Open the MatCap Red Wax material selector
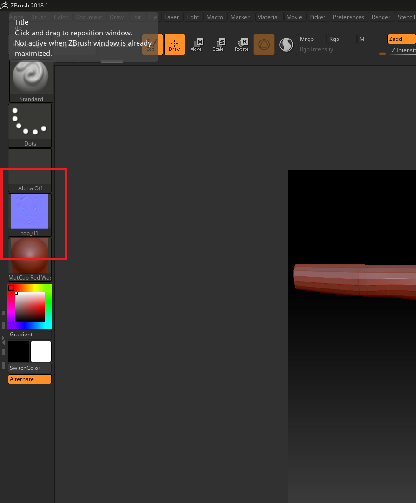 coord(30,260)
